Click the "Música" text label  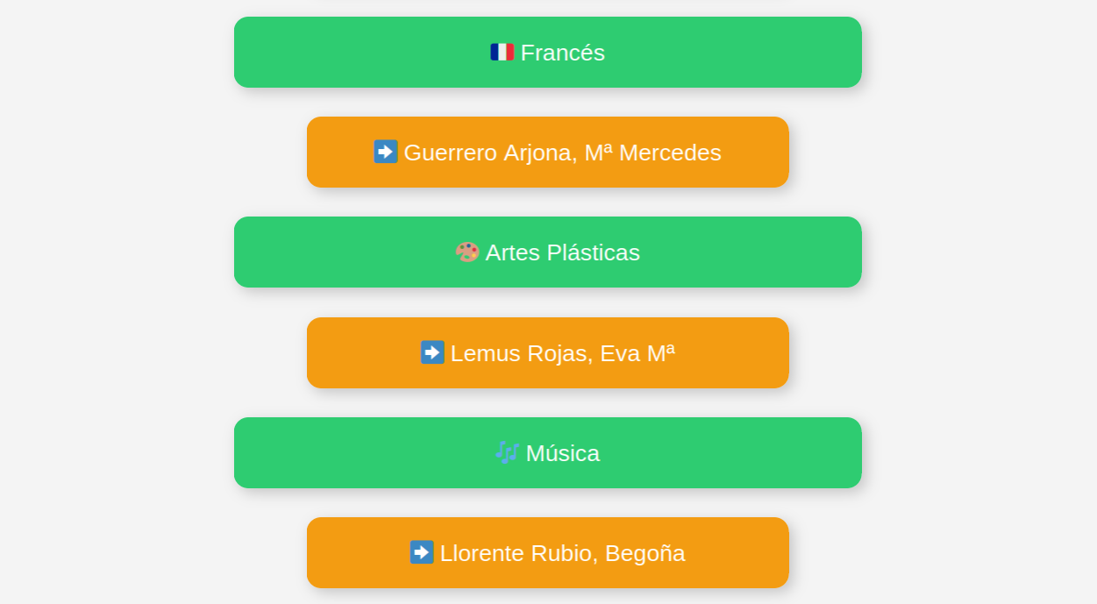click(x=563, y=453)
